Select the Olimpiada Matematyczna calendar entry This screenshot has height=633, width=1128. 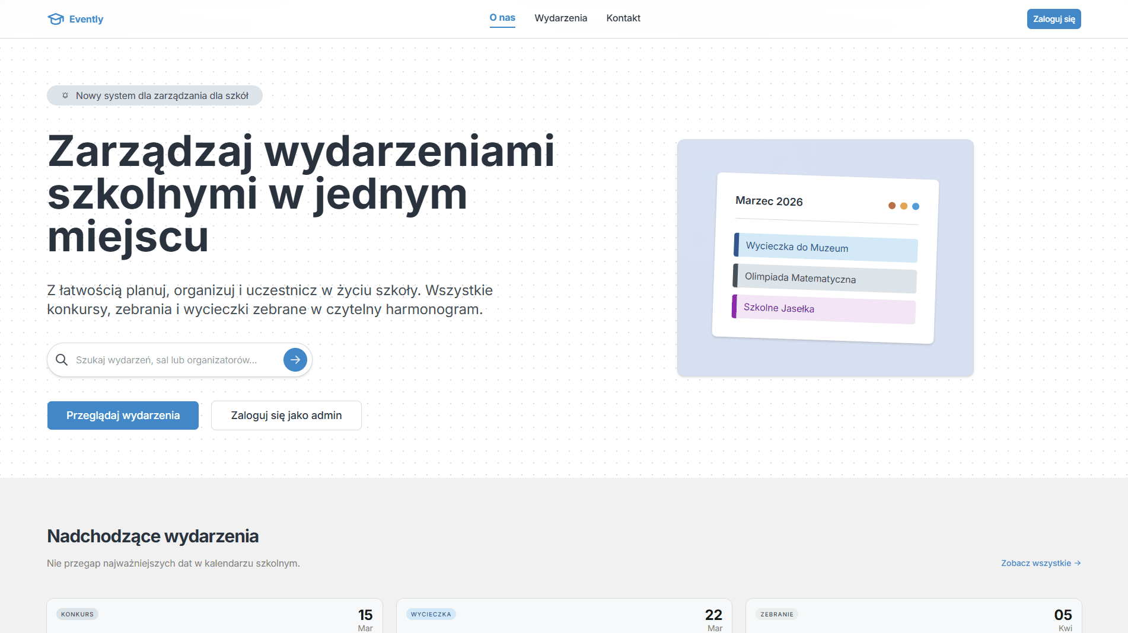pyautogui.click(x=824, y=279)
